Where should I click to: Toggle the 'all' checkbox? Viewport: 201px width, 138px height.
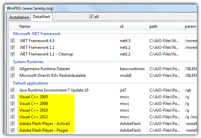91,17
